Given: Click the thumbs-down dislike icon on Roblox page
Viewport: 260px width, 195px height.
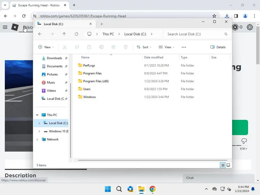Looking at the screenshot, I should 244,141.
